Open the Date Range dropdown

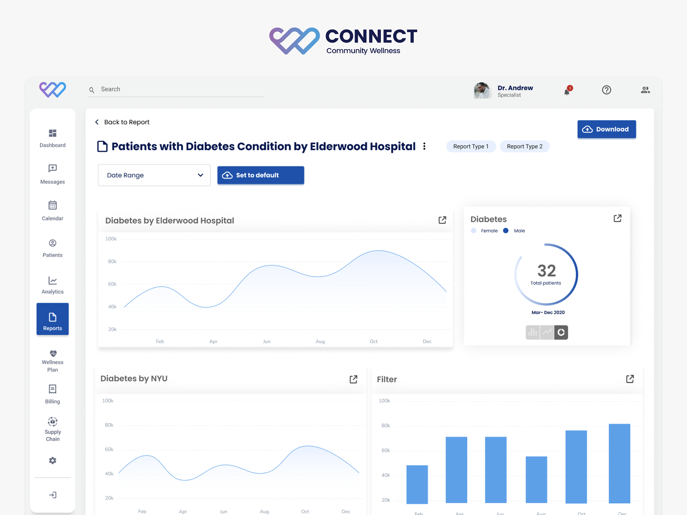[x=154, y=175]
